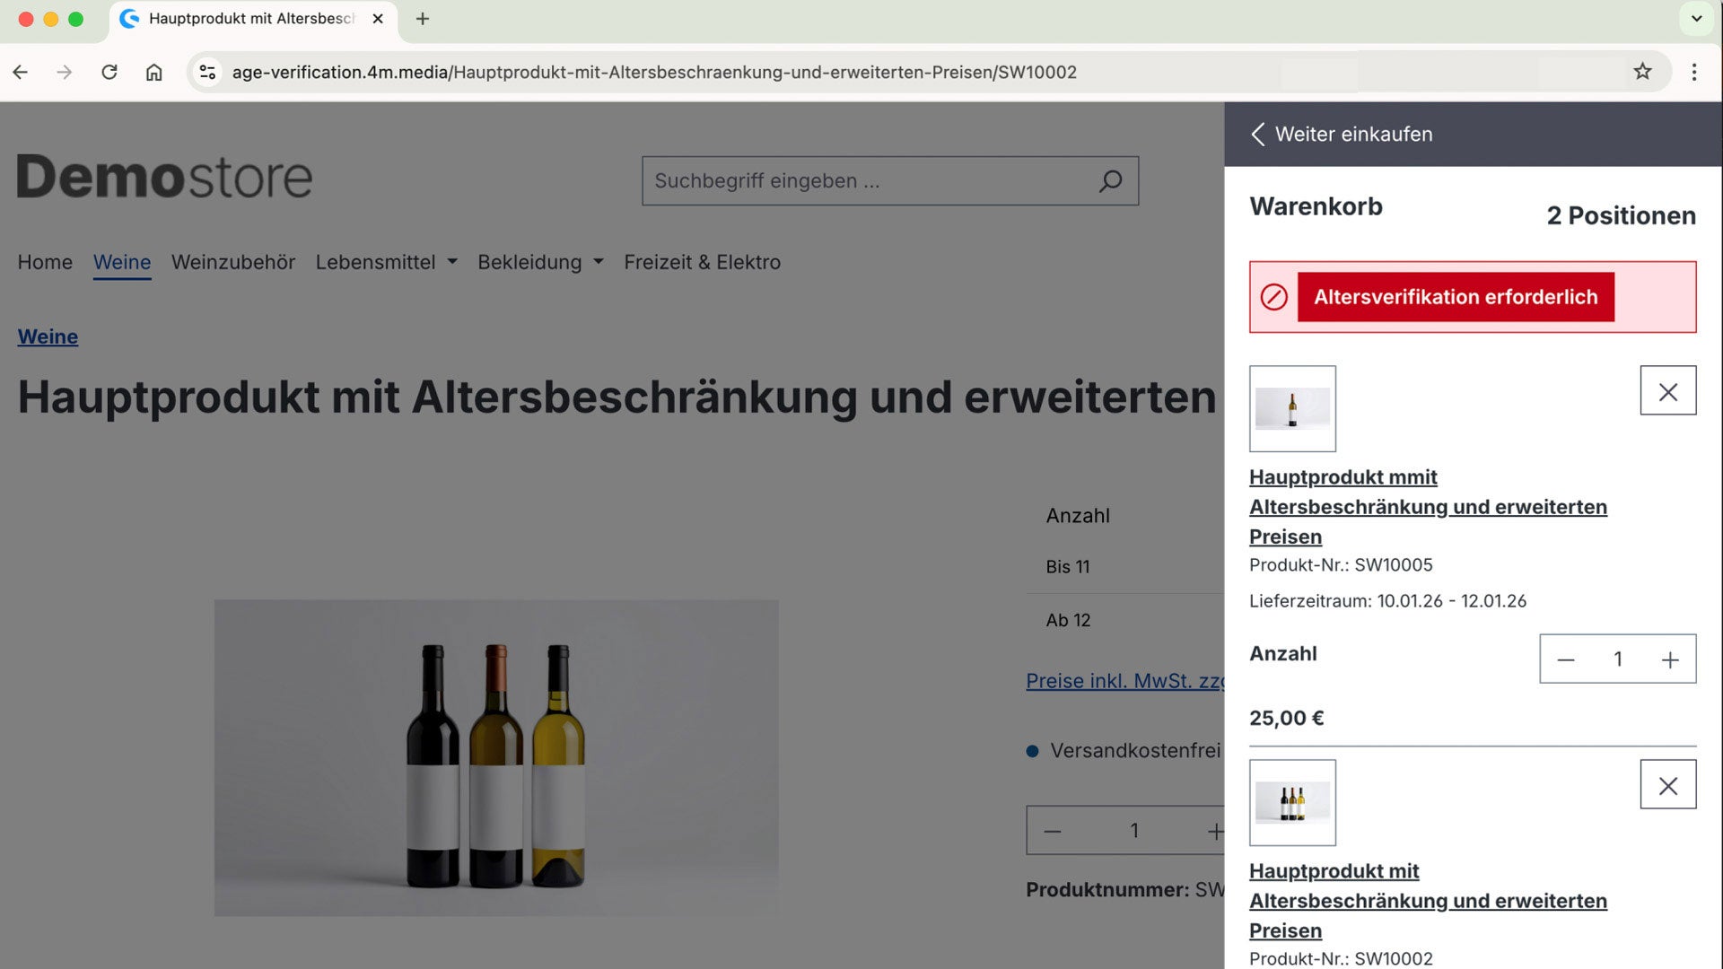Increase quantity of cart item SW10005
Image resolution: width=1723 pixels, height=969 pixels.
click(1670, 659)
